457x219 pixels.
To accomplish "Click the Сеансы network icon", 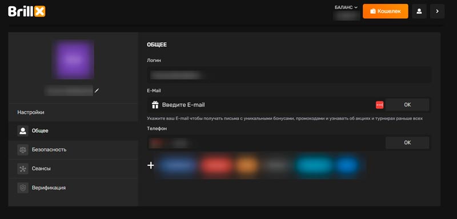I will pos(23,169).
